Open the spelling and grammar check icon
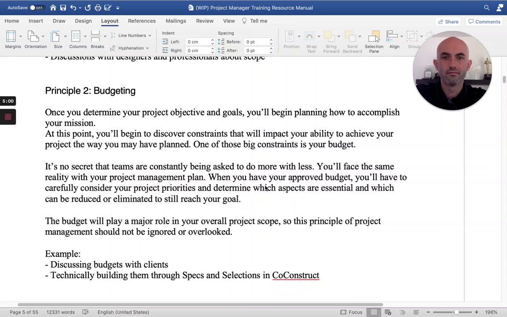The image size is (507, 317). pos(85,312)
